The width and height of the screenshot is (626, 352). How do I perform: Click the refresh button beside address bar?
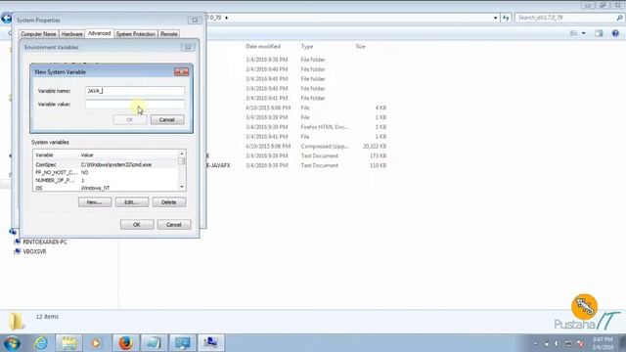(x=506, y=18)
